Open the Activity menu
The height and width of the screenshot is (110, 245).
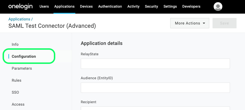pyautogui.click(x=133, y=7)
